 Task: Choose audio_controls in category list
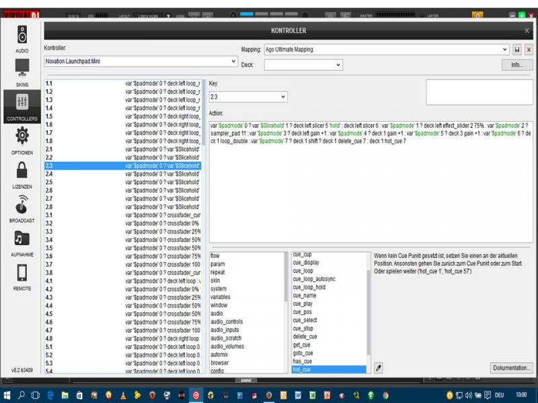227,322
